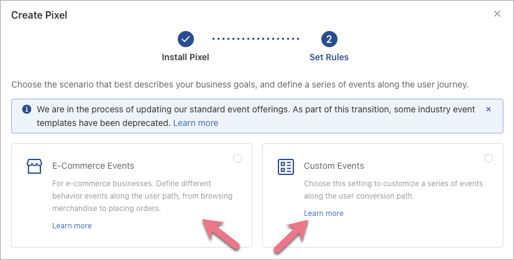
Task: Click the Custom Events card title
Action: click(334, 166)
